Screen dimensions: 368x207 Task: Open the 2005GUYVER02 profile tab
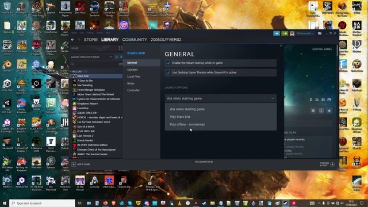(166, 40)
